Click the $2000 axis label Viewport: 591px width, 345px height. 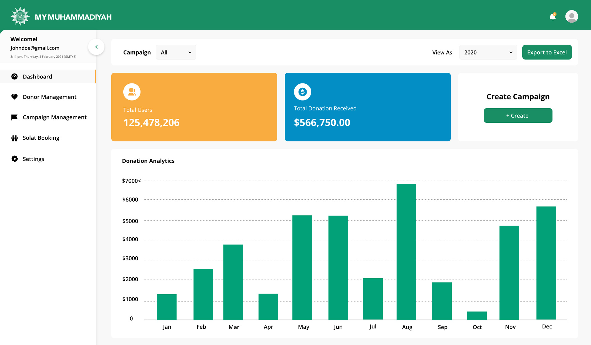pos(130,279)
